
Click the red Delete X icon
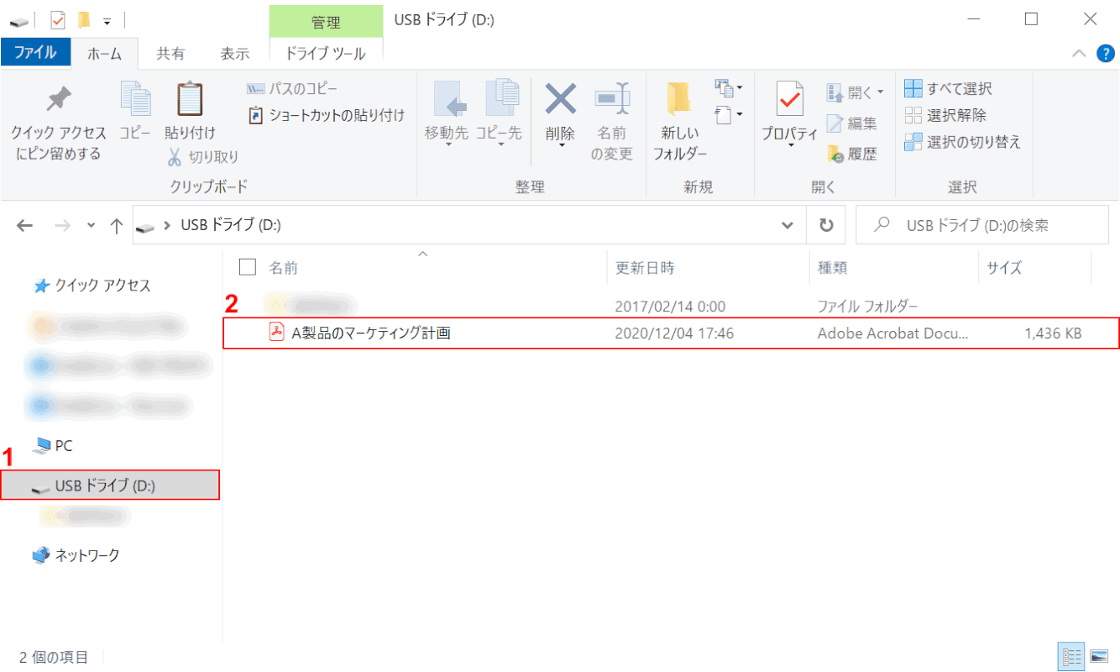[560, 99]
